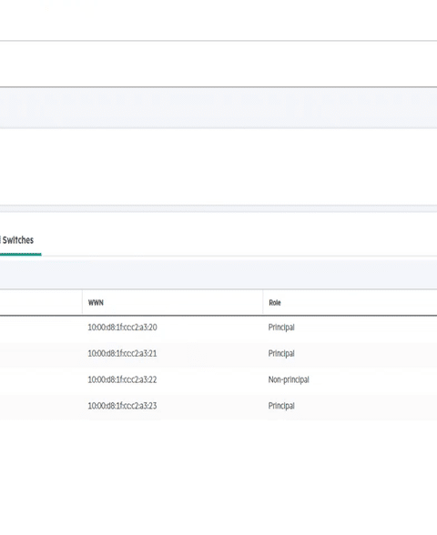Viewport: 437px width, 535px height.
Task: Click Non-principal role cell
Action: 289,379
